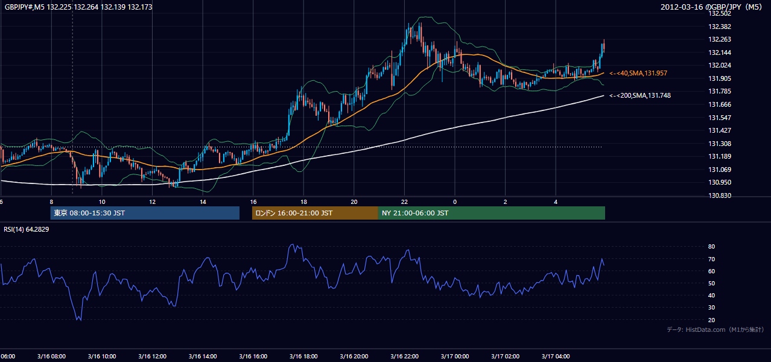Click price axis label 130.830
Image resolution: width=771 pixels, height=362 pixels.
719,195
